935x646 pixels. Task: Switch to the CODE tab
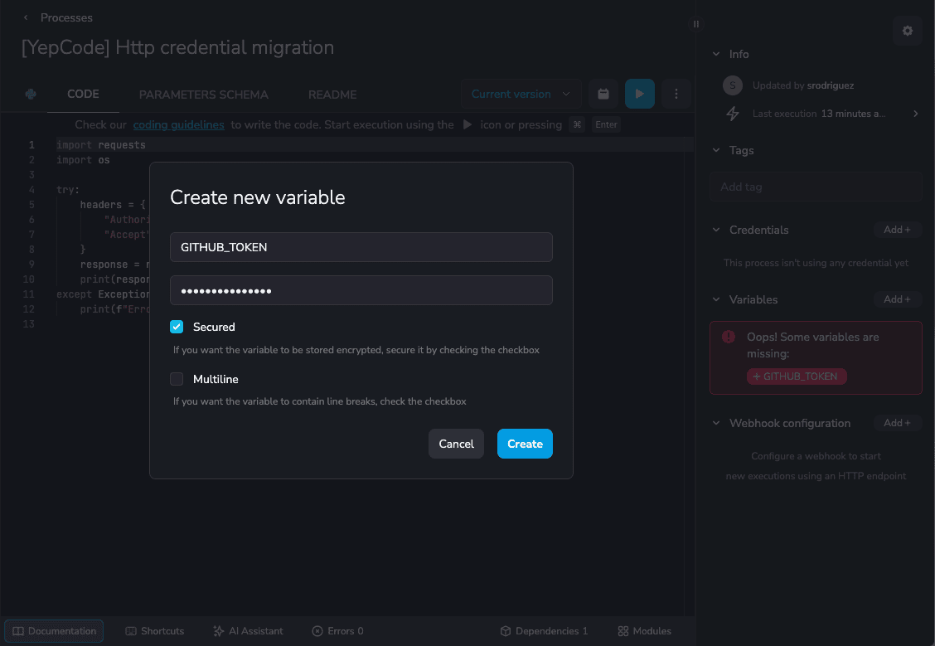click(x=83, y=95)
